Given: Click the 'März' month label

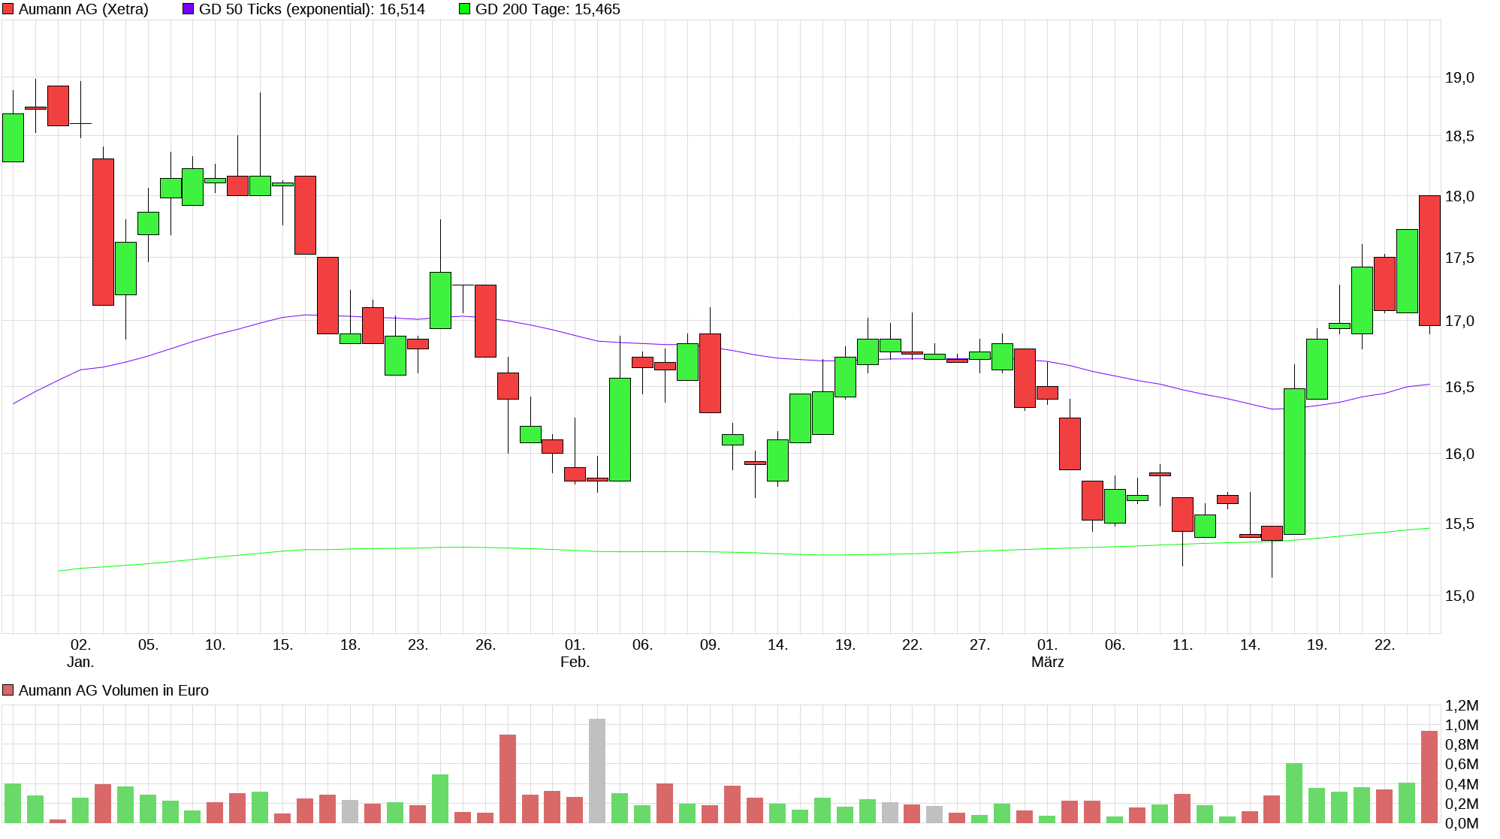Looking at the screenshot, I should [1047, 662].
